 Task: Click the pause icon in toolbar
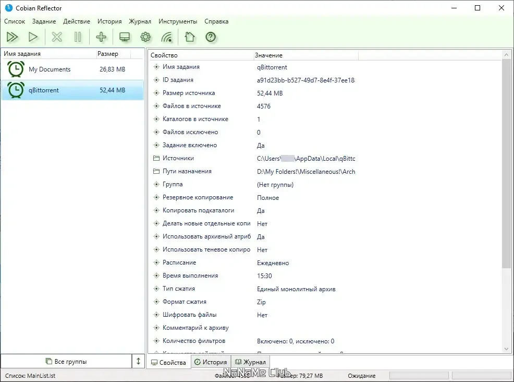click(x=78, y=37)
